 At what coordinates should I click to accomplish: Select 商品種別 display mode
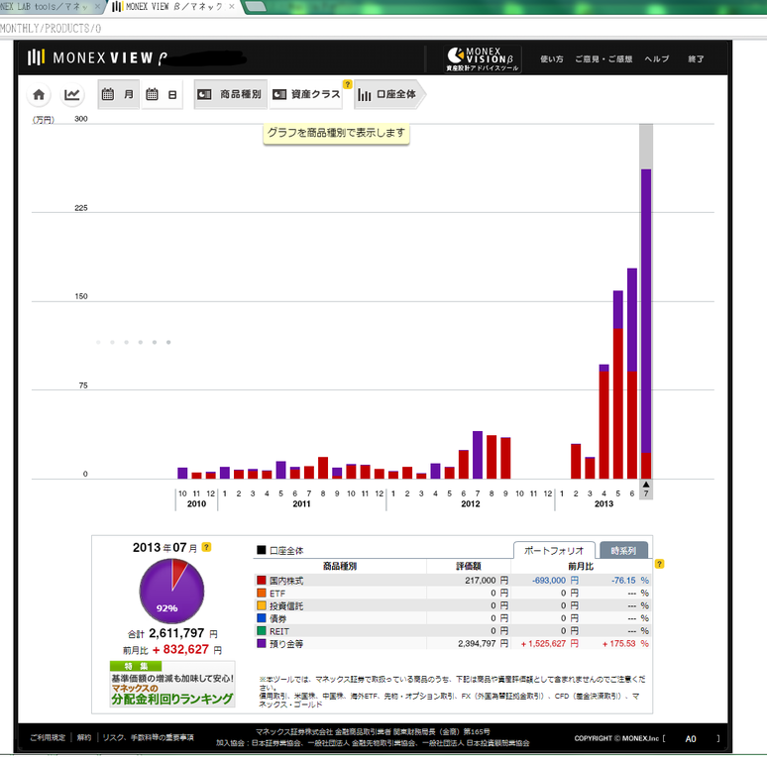pos(230,94)
